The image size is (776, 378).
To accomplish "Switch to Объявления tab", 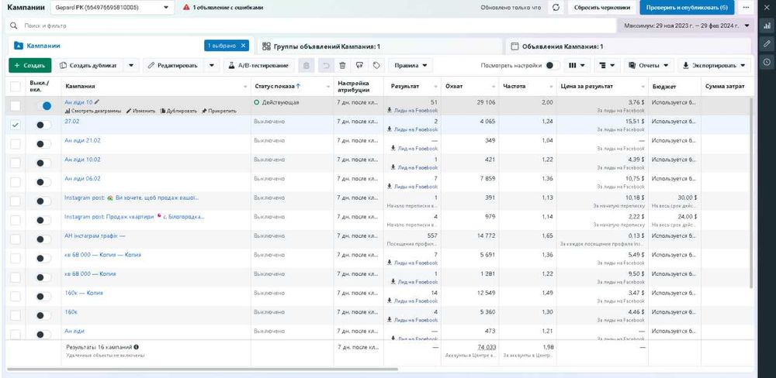I will (x=629, y=46).
